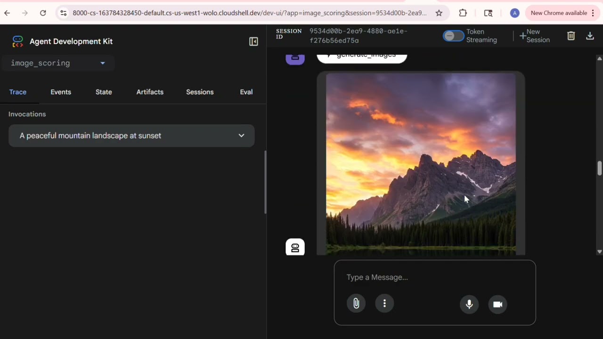The image size is (603, 339).
Task: Turn on the video camera
Action: (497, 304)
